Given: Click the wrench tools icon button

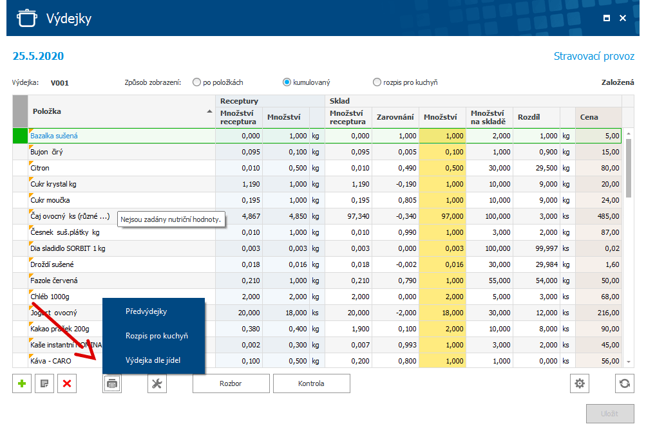Looking at the screenshot, I should click(x=157, y=383).
